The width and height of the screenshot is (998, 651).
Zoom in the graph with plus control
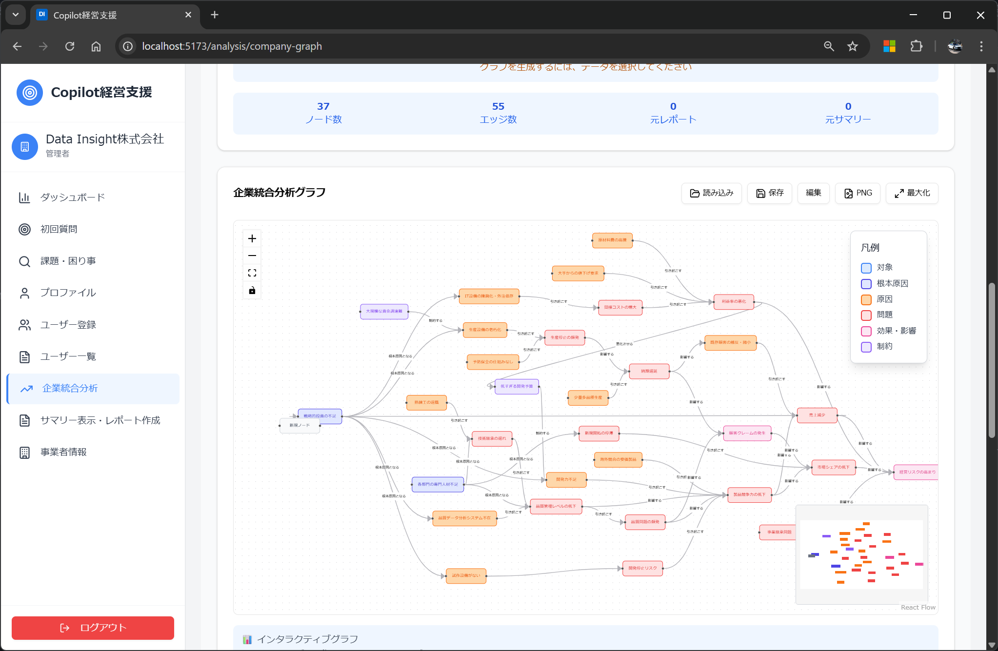click(252, 238)
